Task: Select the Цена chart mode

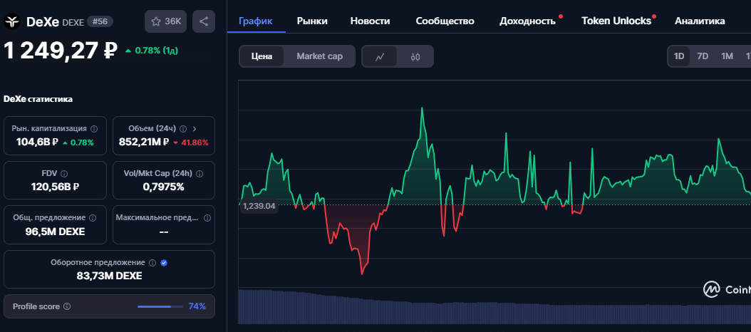Action: 262,56
